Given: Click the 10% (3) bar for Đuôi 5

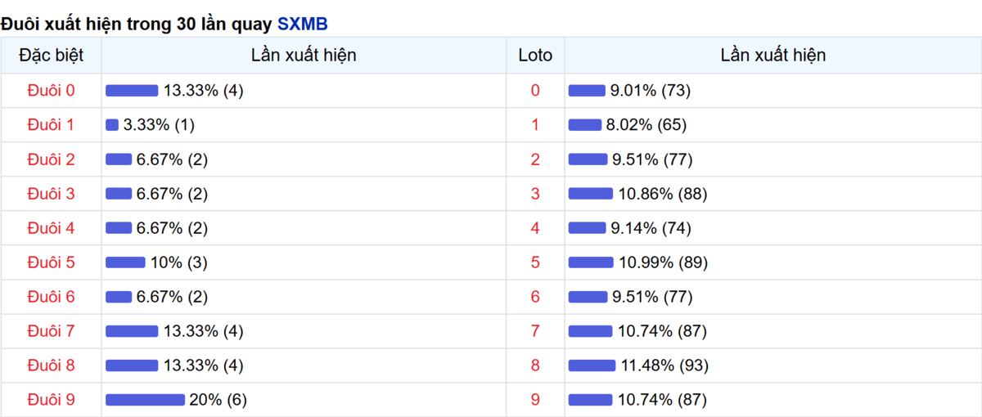Looking at the screenshot, I should coord(125,262).
